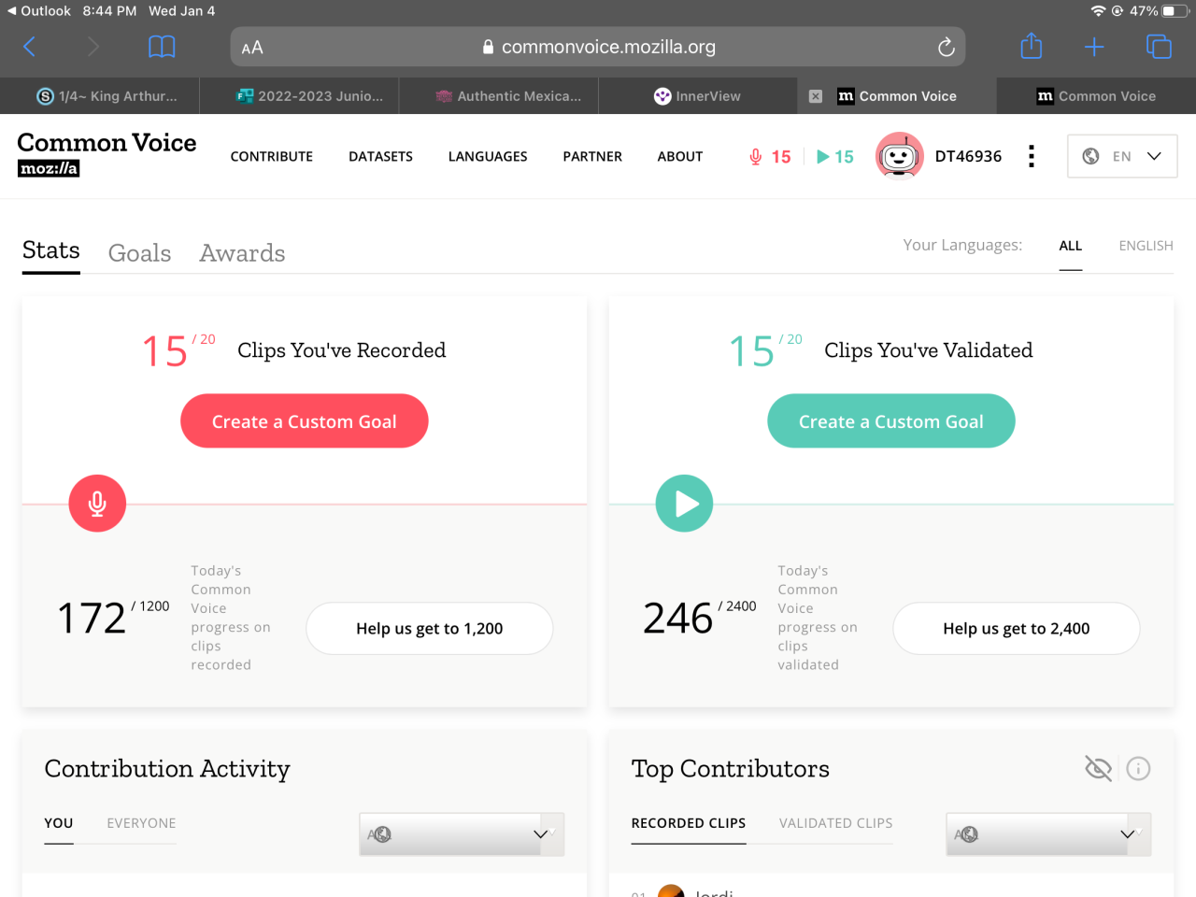1196x897 pixels.
Task: Tap the Safari back arrow
Action: click(30, 47)
